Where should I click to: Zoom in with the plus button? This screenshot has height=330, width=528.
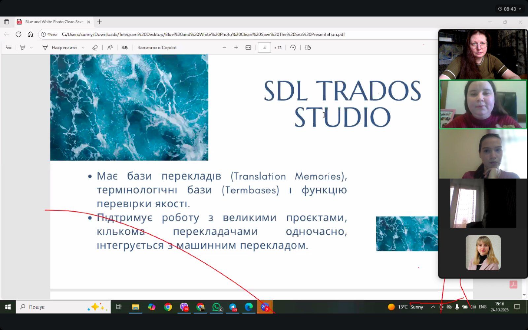(x=236, y=48)
